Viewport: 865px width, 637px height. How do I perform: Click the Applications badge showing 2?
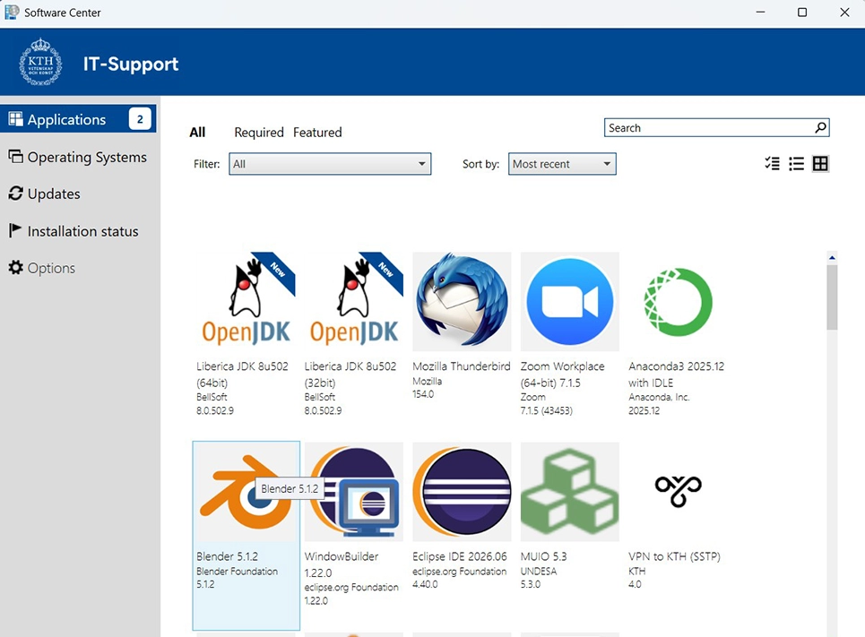click(140, 118)
